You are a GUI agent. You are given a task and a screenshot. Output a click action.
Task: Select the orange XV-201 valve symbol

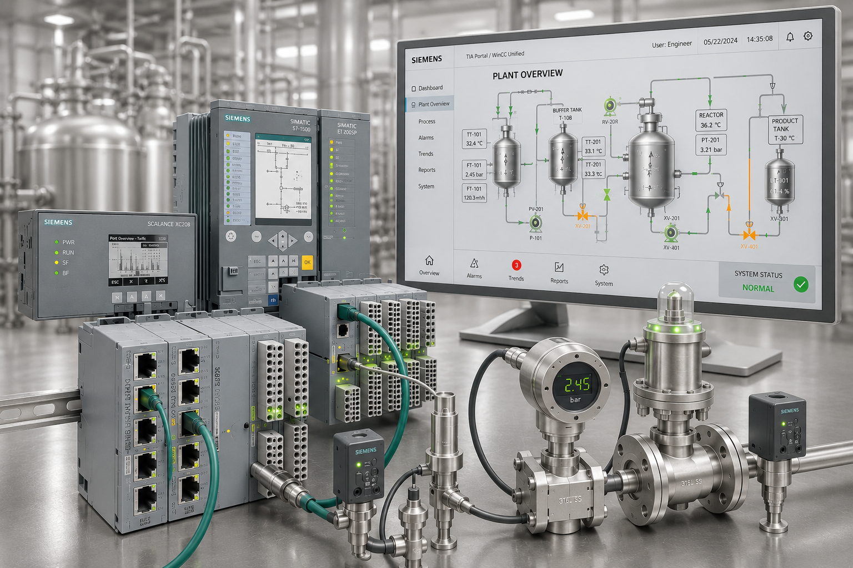(583, 214)
